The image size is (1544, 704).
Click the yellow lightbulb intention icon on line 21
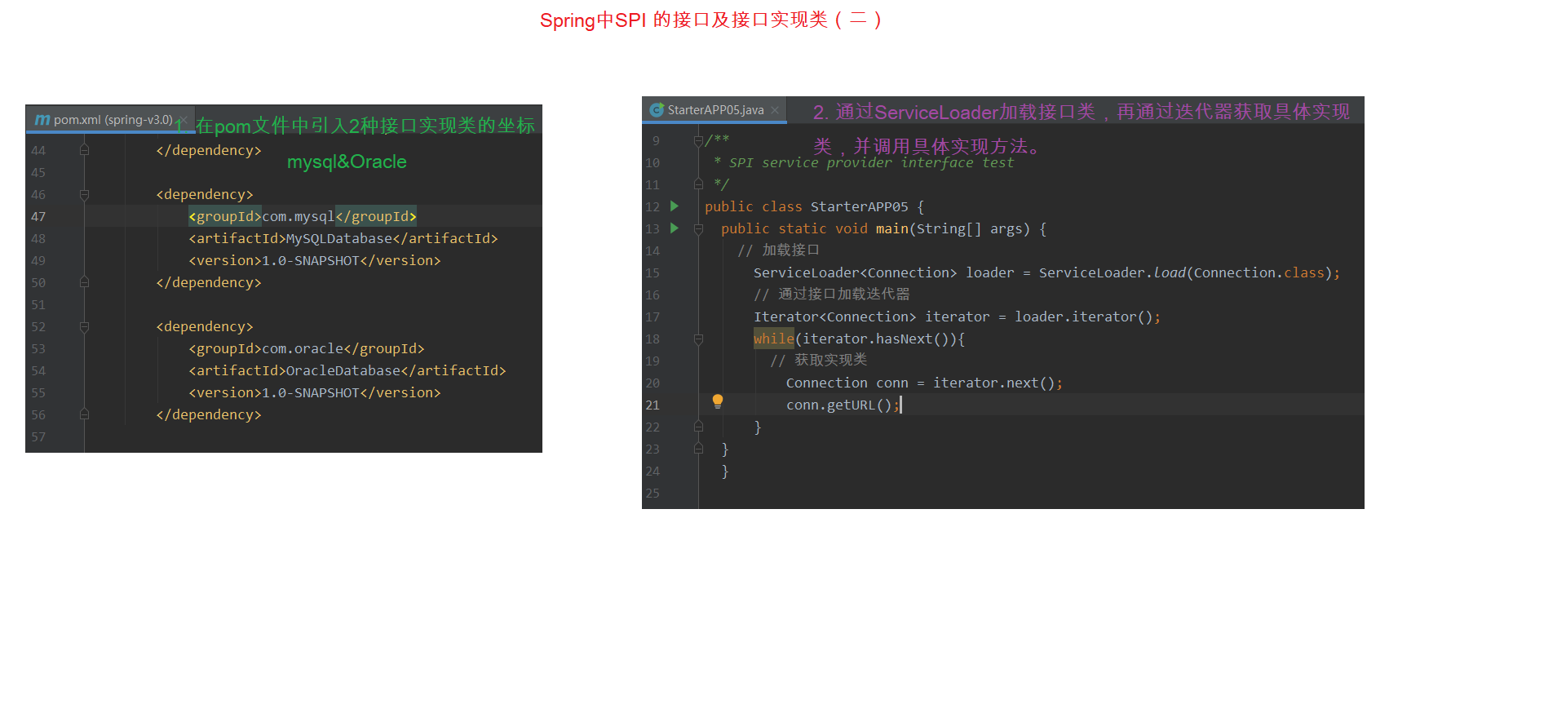click(718, 401)
